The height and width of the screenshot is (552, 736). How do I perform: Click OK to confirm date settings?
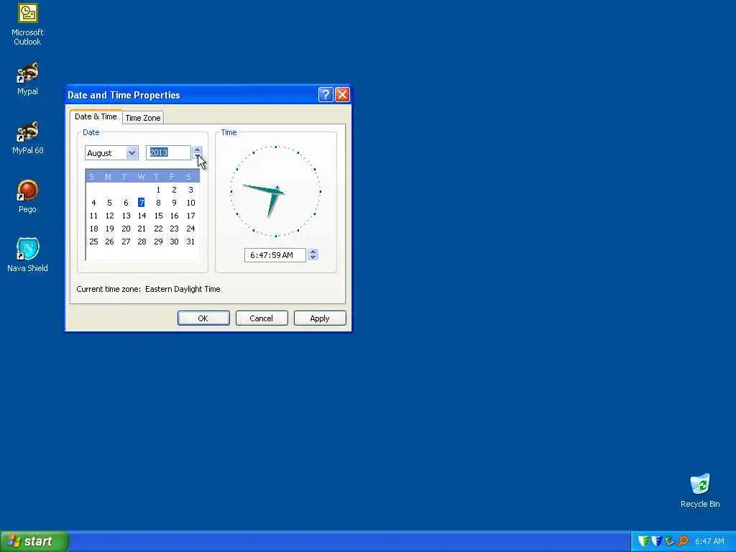(x=203, y=318)
